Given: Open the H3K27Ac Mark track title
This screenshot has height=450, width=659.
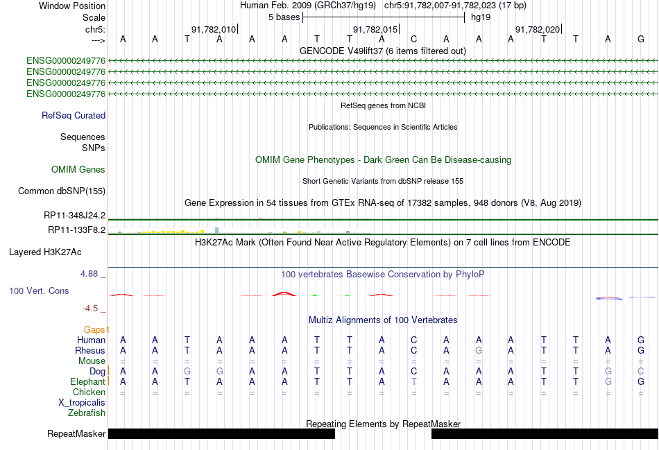Looking at the screenshot, I should coord(382,243).
